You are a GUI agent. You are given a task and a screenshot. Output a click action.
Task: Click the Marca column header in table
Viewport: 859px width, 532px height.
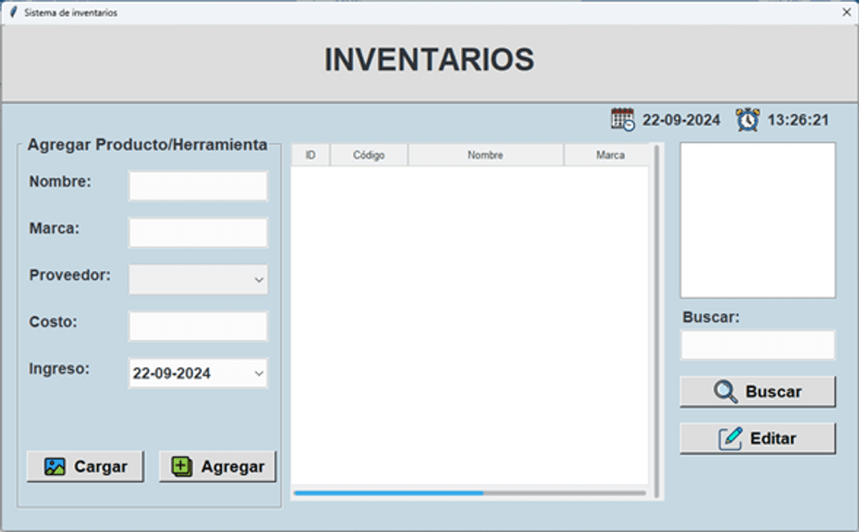click(x=609, y=155)
